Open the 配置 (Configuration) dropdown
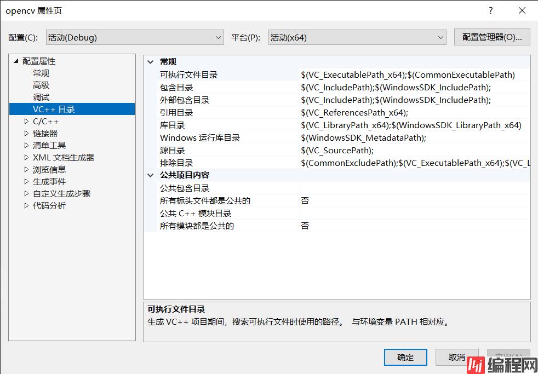The image size is (538, 374). 135,37
